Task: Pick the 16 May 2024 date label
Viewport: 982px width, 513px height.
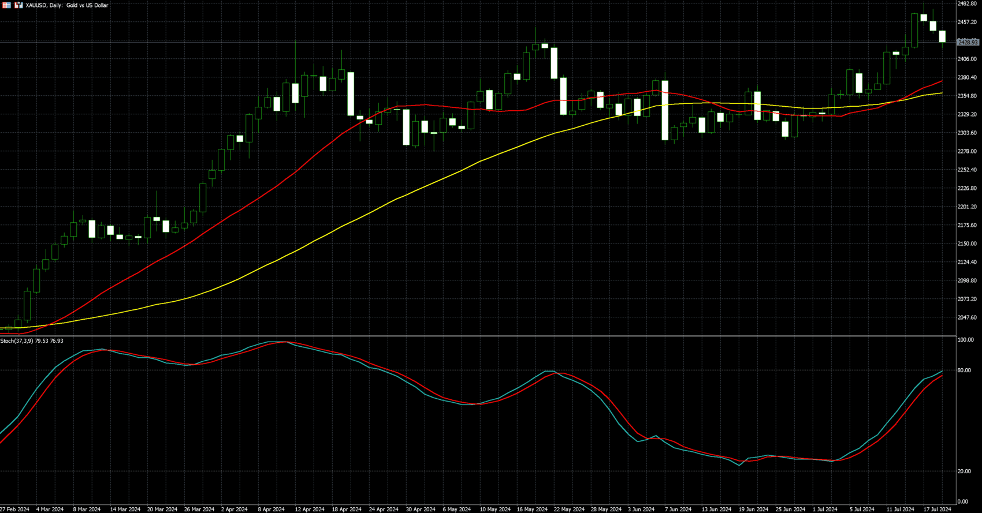Action: [532, 510]
